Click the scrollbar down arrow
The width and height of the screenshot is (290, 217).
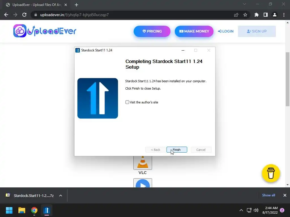[x=287, y=185]
